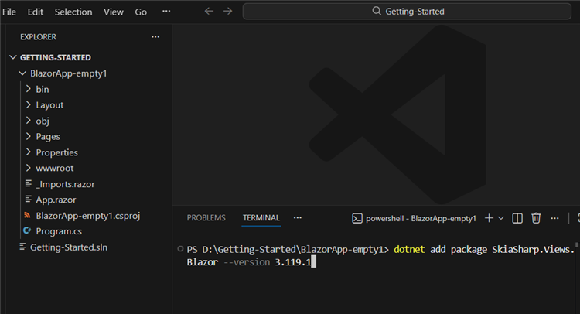580x314 pixels.
Task: Open Explorer views and more actions ellipsis
Action: [x=155, y=36]
